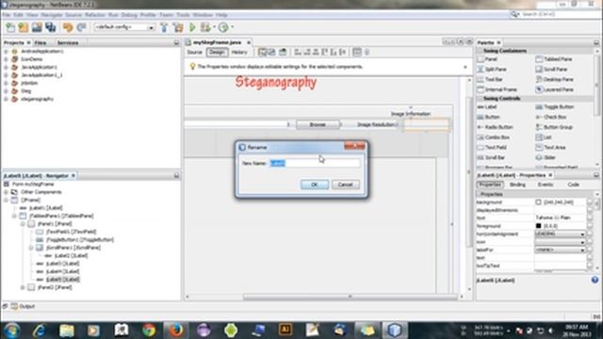The image size is (603, 339).
Task: Click the Clean and Build icon
Action: pyautogui.click(x=178, y=27)
